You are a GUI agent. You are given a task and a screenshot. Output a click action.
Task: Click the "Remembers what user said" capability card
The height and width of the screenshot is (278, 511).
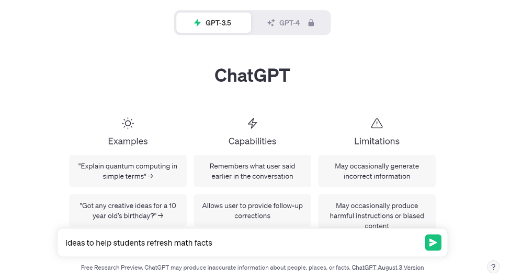pos(252,171)
